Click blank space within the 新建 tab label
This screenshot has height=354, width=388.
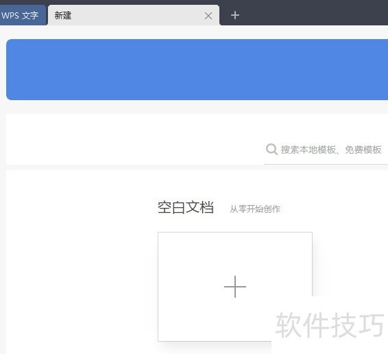[x=136, y=15]
